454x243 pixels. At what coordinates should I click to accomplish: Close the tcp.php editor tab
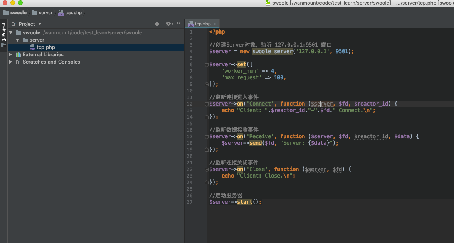(215, 24)
